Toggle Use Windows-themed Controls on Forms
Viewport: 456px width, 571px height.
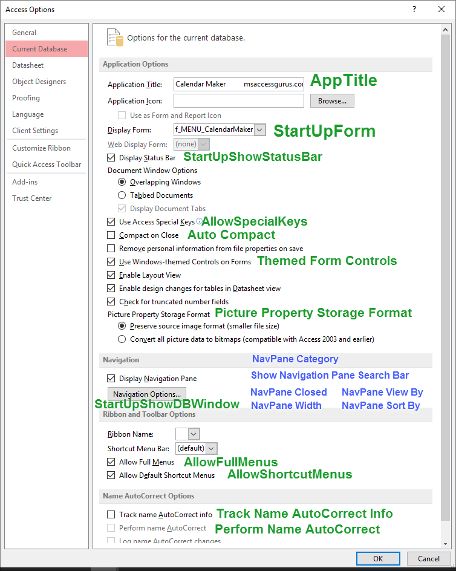111,262
